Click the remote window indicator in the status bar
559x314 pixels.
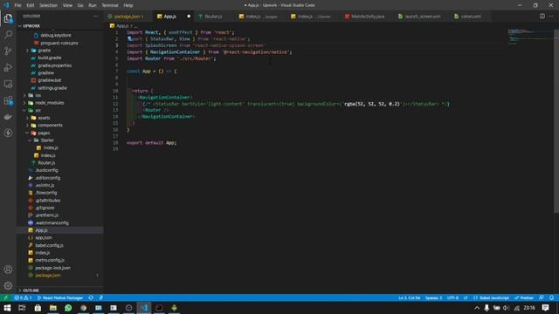[6, 297]
